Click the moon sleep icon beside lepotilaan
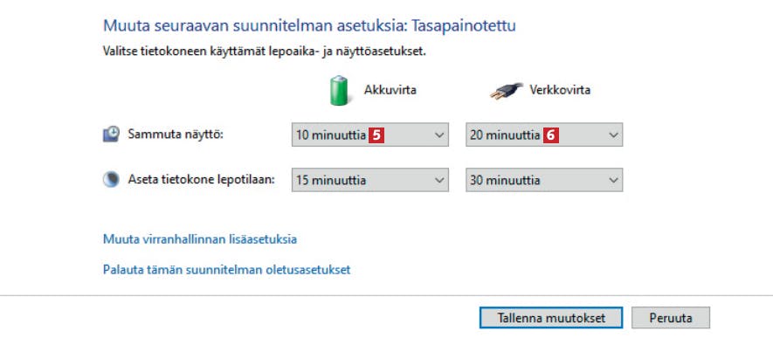This screenshot has width=773, height=345. tap(111, 179)
